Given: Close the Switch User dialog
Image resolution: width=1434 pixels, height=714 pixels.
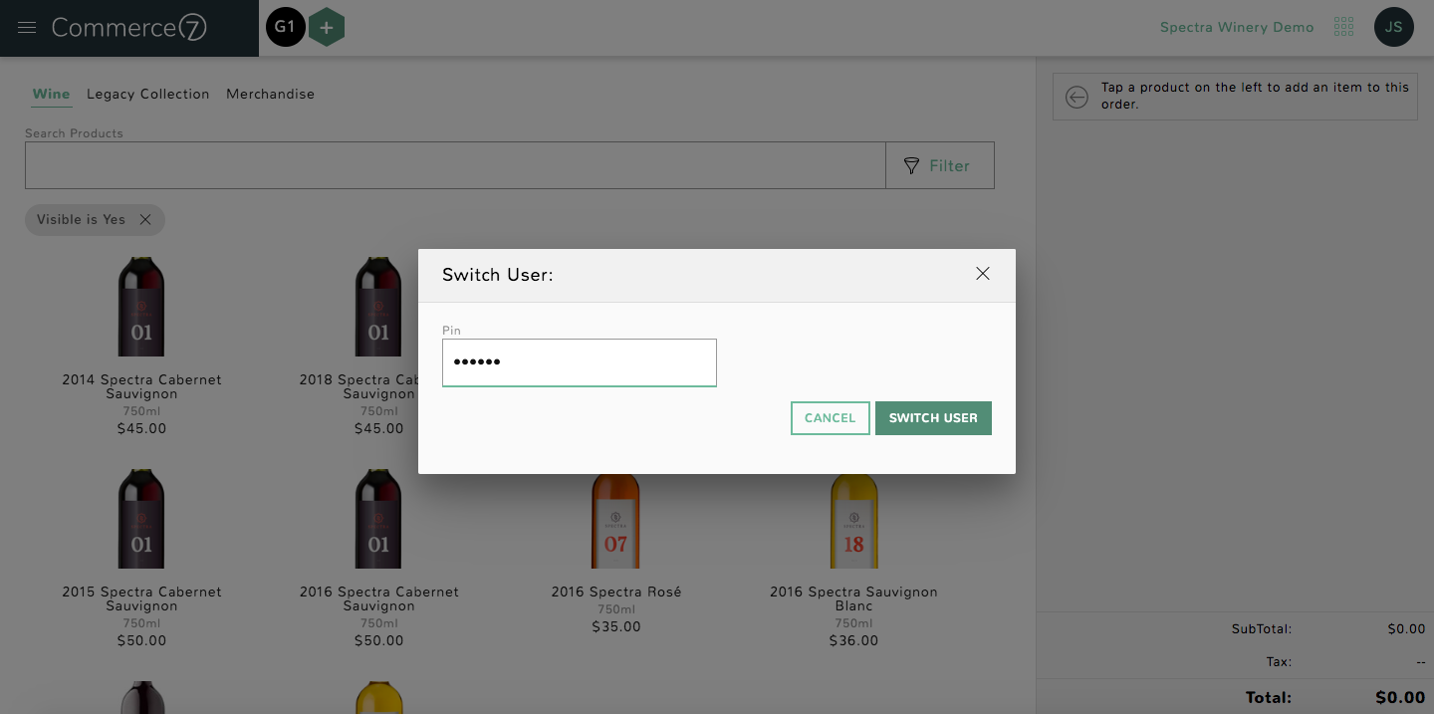Looking at the screenshot, I should [x=983, y=274].
